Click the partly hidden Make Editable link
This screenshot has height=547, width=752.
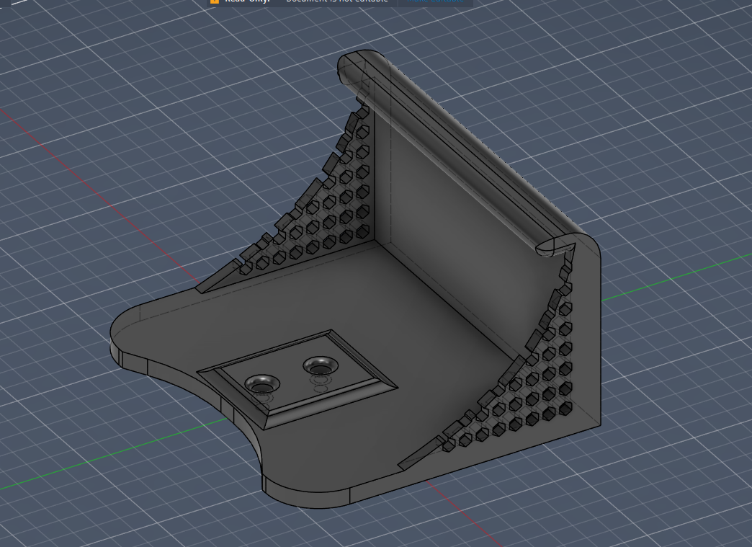[435, 1]
